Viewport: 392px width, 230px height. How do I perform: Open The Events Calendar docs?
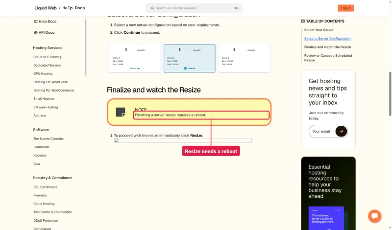pyautogui.click(x=49, y=138)
